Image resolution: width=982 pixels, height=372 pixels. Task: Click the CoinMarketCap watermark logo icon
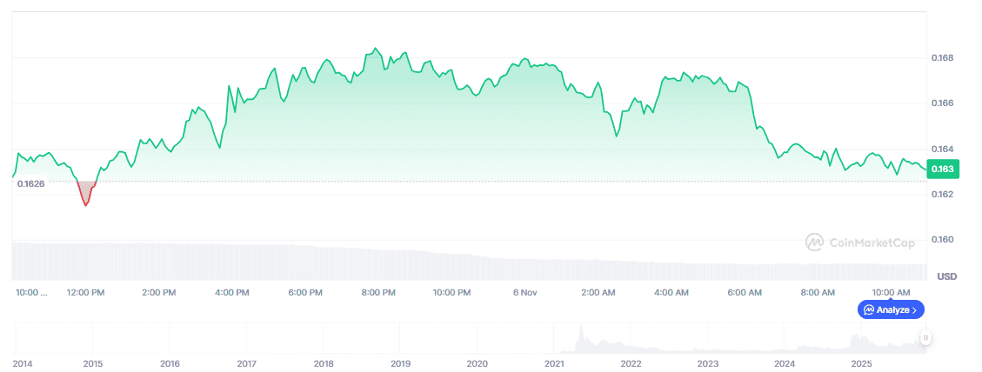pos(815,242)
